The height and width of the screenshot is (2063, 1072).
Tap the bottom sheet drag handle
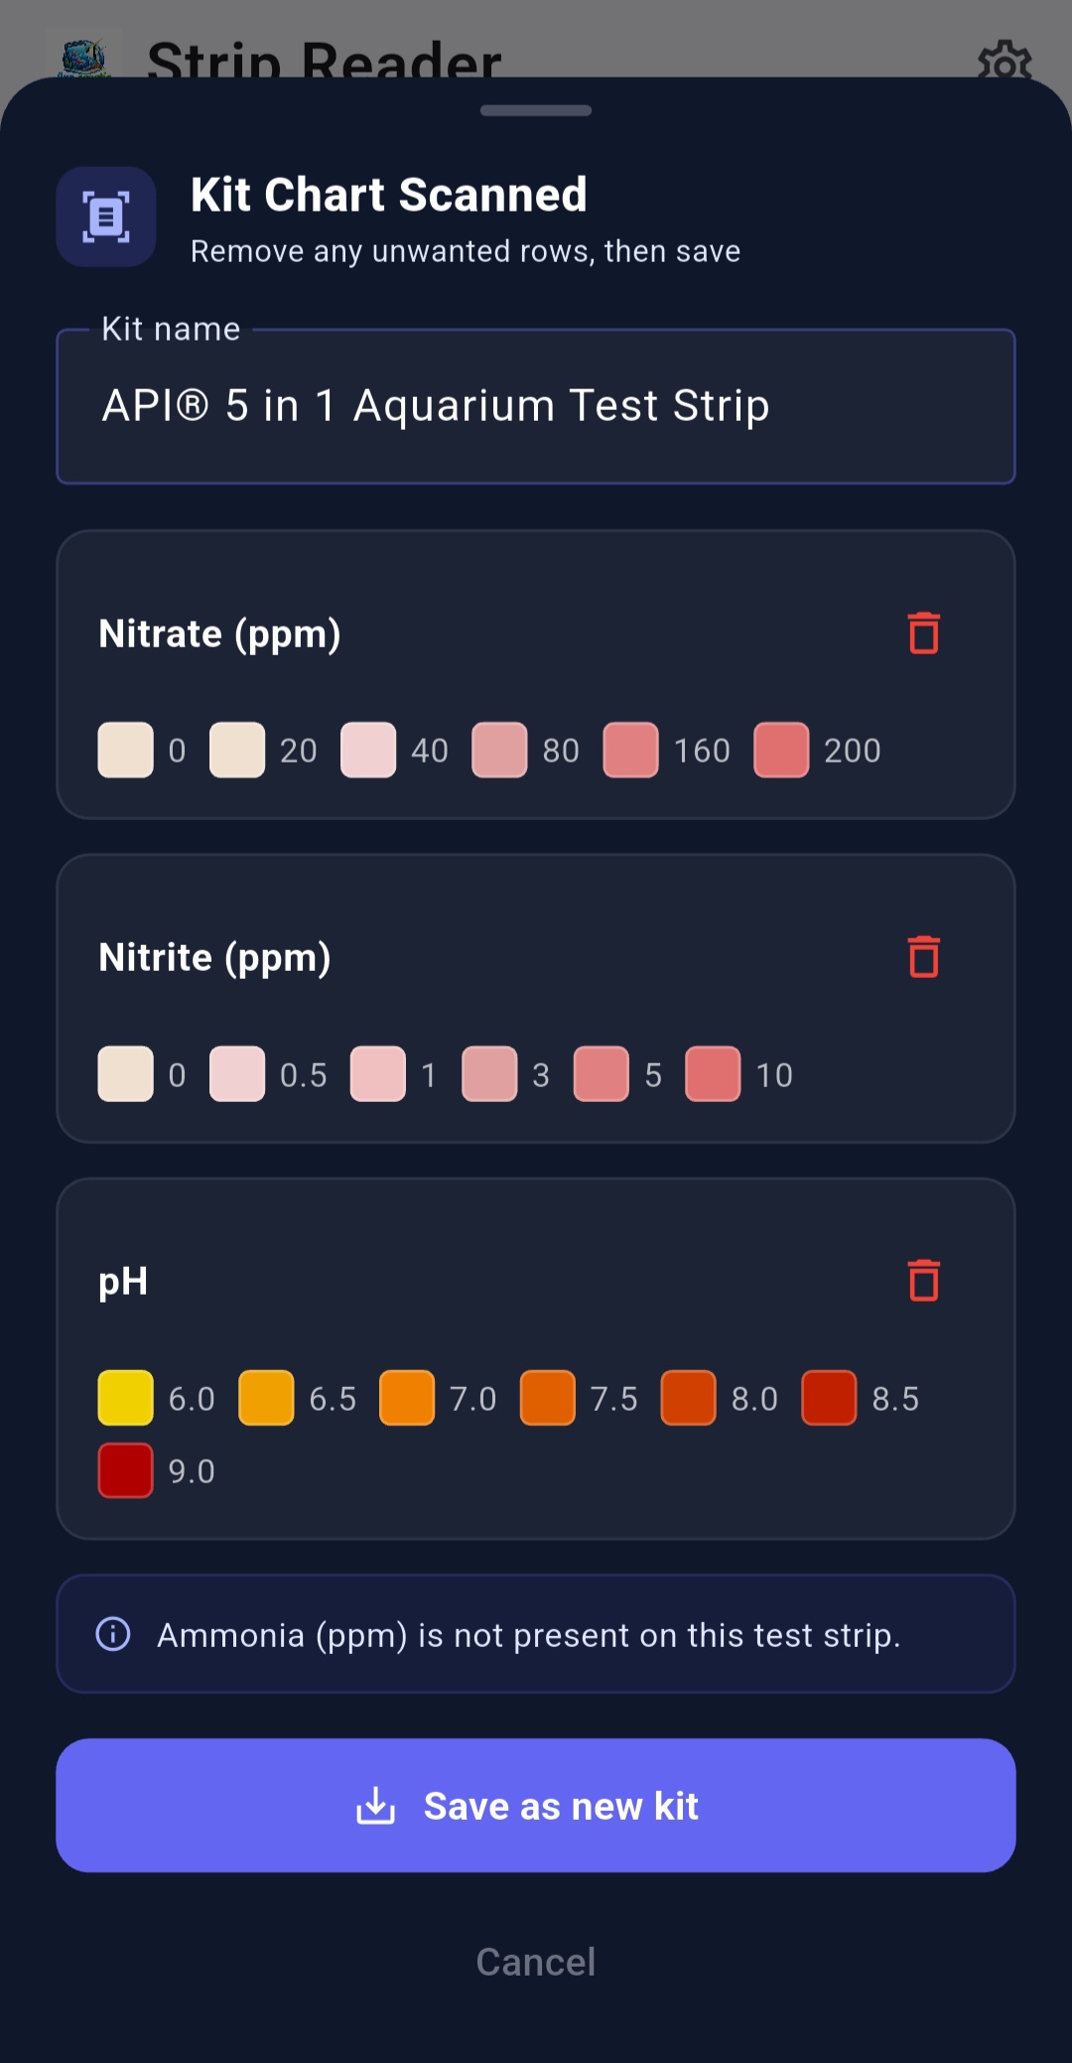click(x=536, y=111)
